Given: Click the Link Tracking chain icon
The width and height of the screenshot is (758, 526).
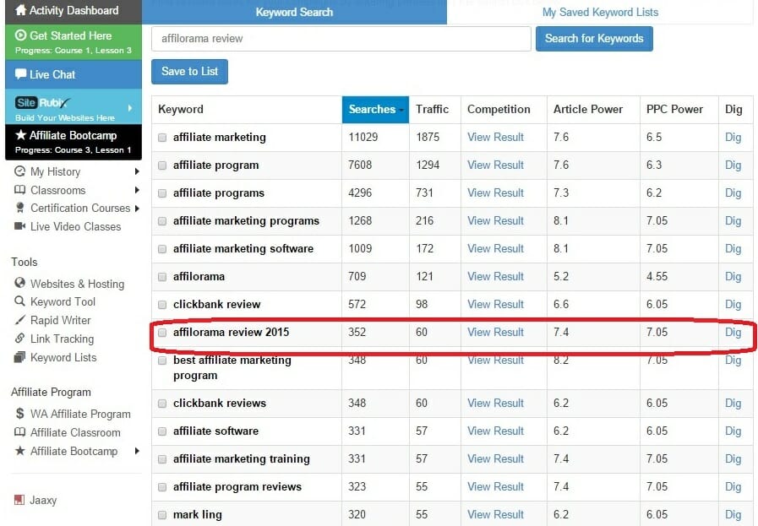Looking at the screenshot, I should pos(19,338).
